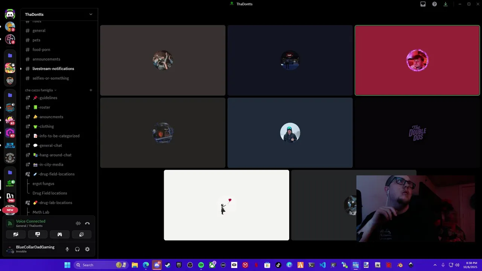
Task: Open the server icon with 146 badge
Action: [x=10, y=197]
